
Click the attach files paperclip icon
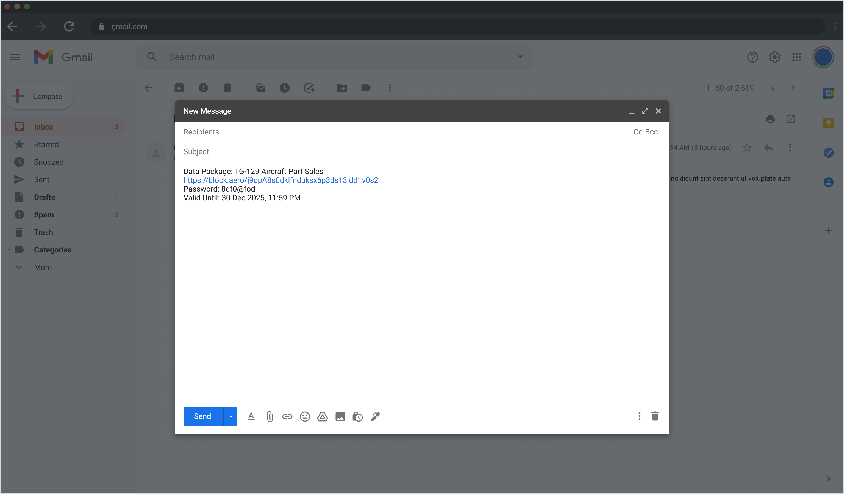pos(270,416)
